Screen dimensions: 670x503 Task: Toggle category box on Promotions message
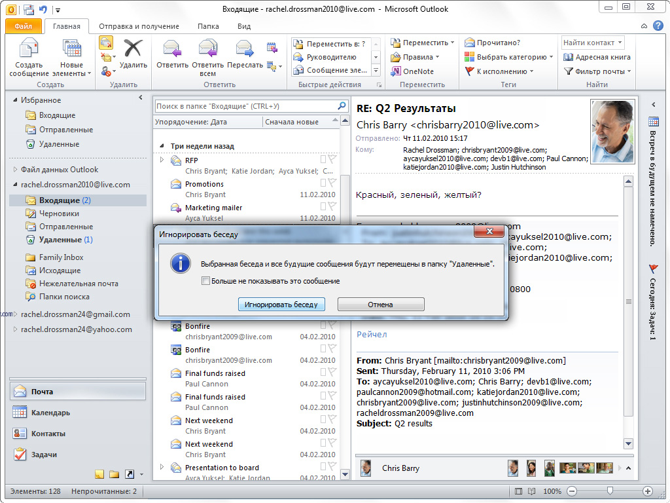323,183
